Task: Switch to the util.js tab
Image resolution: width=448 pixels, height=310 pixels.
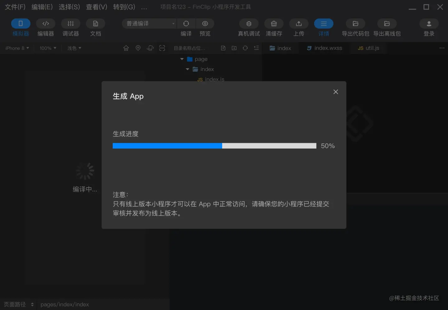Action: point(368,48)
